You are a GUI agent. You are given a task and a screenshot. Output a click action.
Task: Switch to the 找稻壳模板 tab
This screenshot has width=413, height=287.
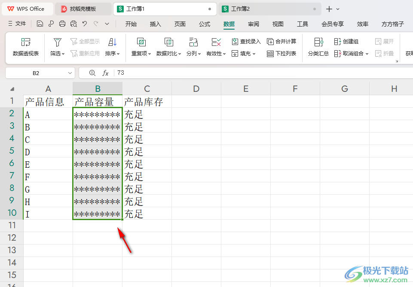pyautogui.click(x=83, y=9)
